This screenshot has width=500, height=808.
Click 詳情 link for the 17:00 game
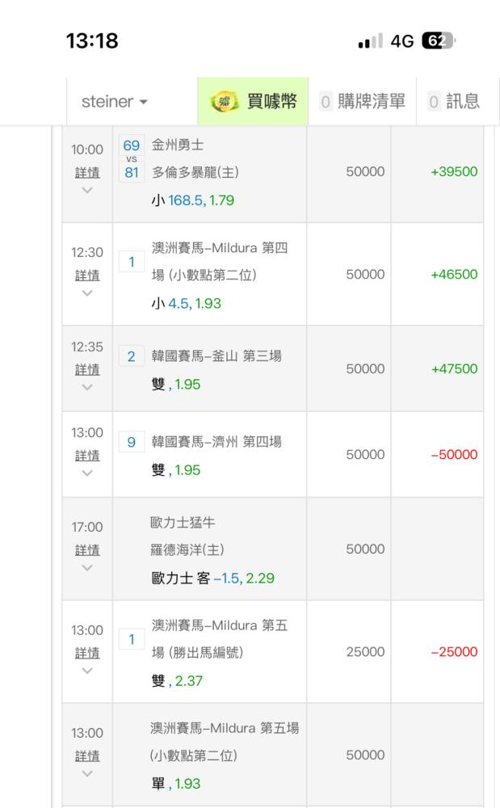coord(87,550)
